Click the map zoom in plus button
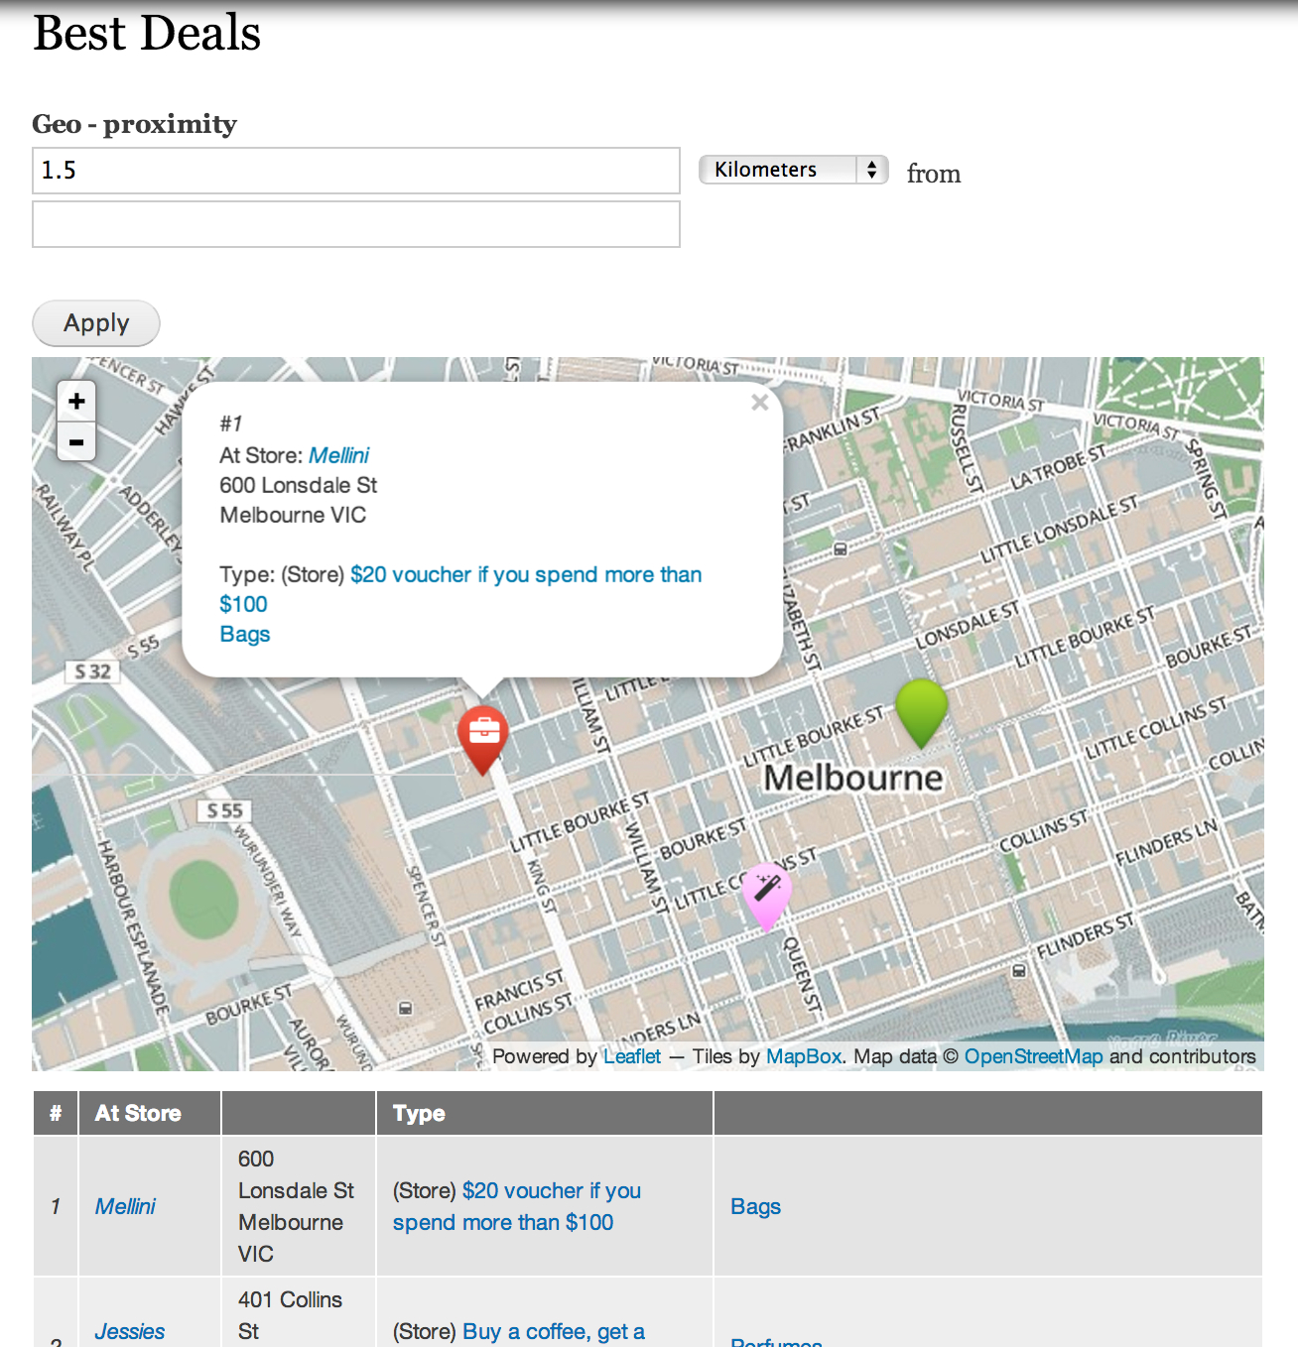The height and width of the screenshot is (1347, 1298). click(76, 401)
